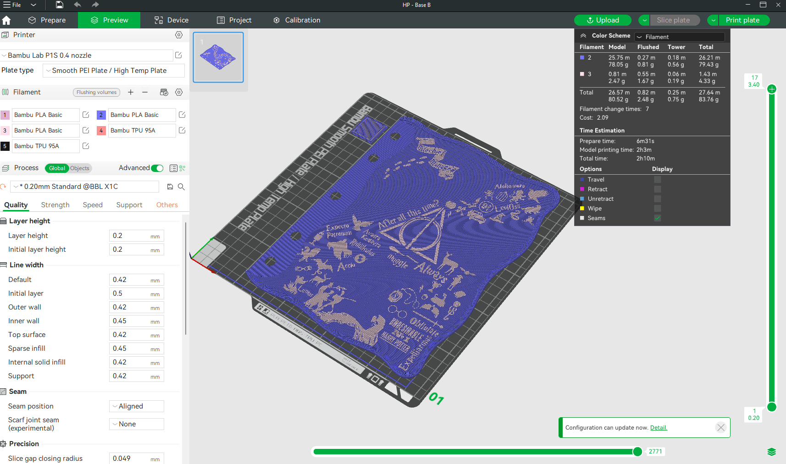
Task: Open printer settings gear icon
Action: click(x=179, y=35)
